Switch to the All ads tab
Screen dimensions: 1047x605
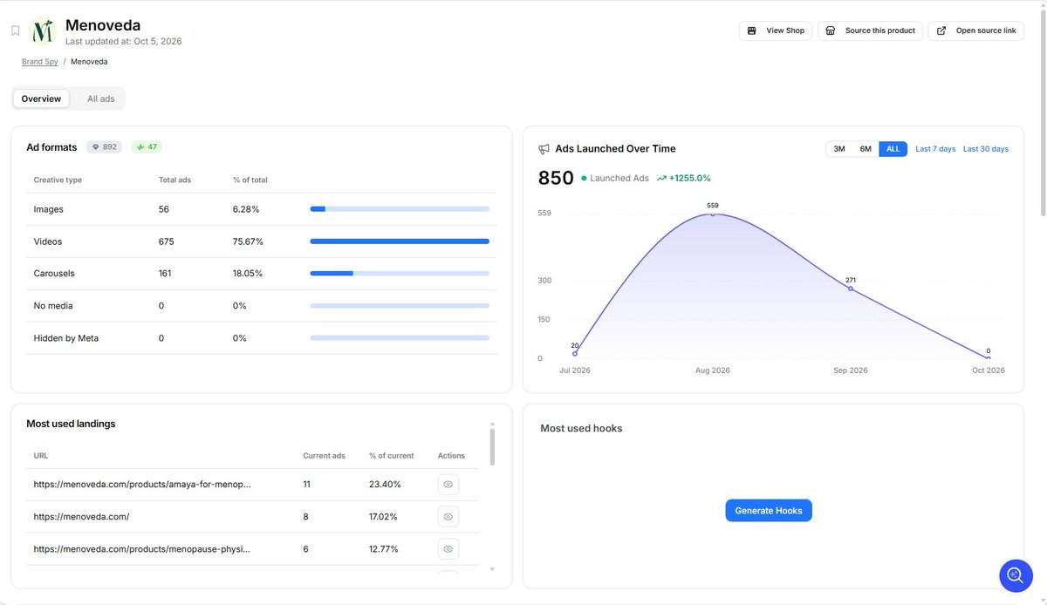100,99
